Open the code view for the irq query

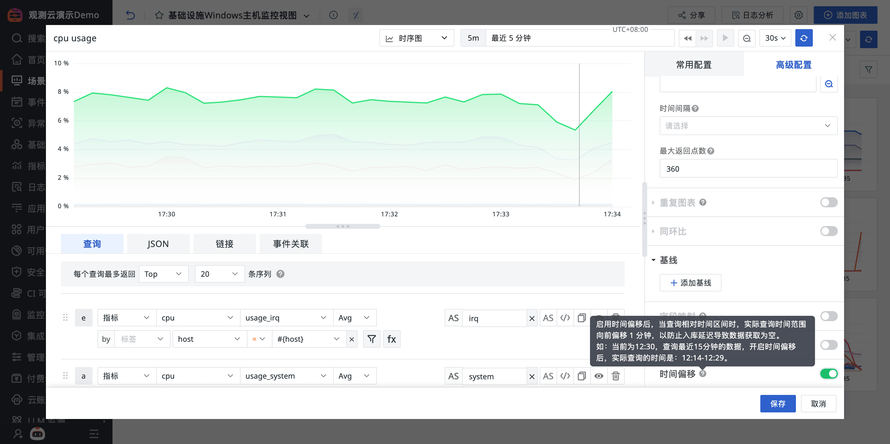click(x=565, y=318)
